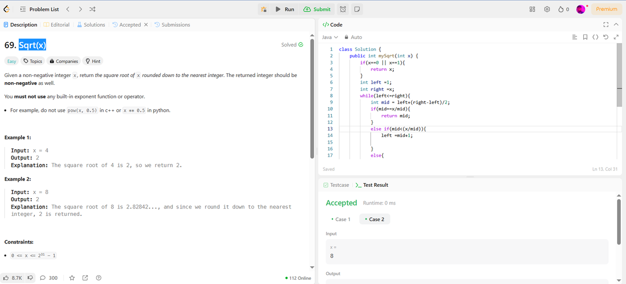The width and height of the screenshot is (626, 284).
Task: Click the debugger icon left of Run
Action: [264, 9]
